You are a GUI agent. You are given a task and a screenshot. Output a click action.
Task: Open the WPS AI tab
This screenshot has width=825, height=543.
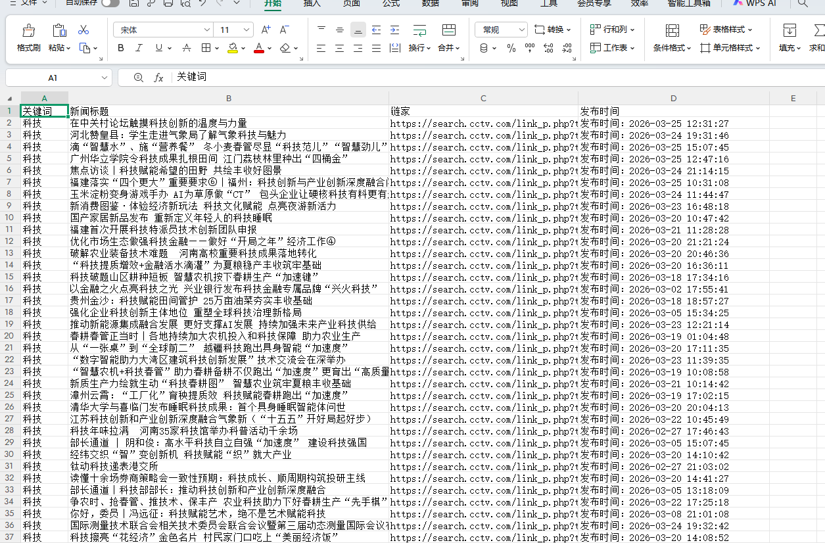753,3
